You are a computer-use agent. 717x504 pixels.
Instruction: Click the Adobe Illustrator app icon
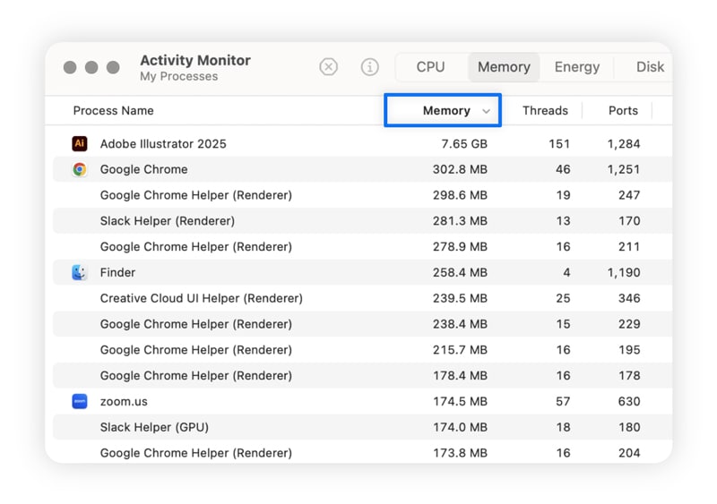80,143
